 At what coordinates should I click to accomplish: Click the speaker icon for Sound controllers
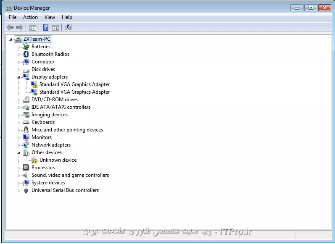(x=25, y=175)
